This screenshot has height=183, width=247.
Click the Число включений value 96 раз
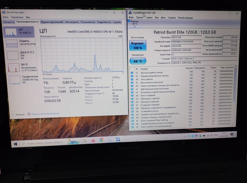tap(230, 50)
